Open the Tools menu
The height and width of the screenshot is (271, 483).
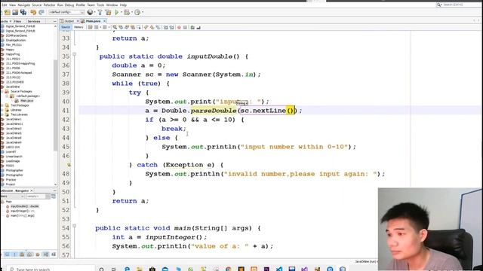100,5
